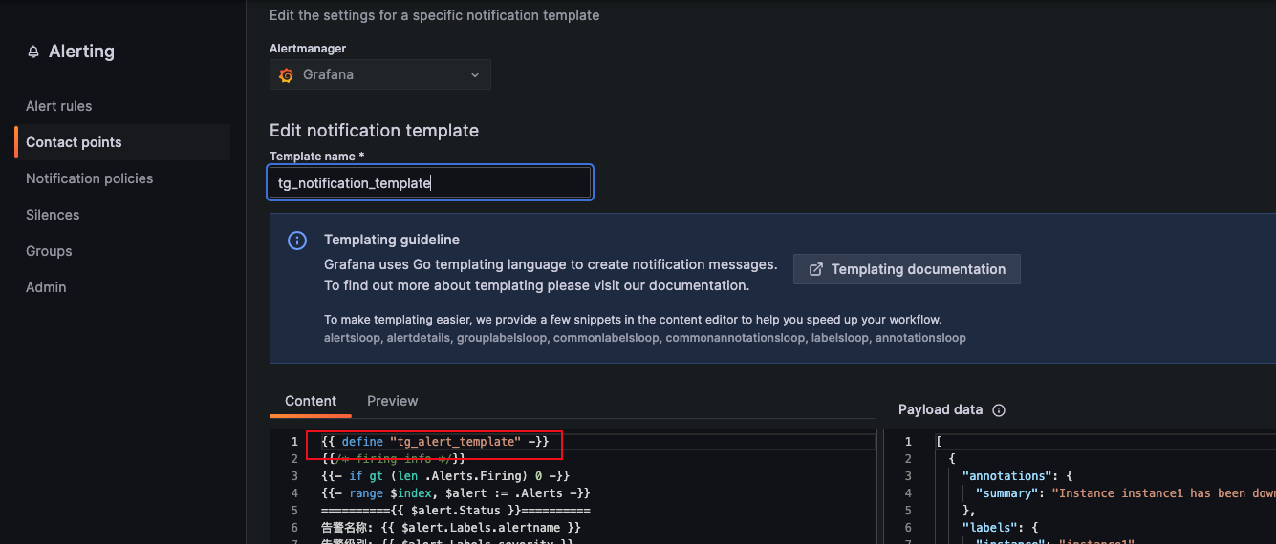The height and width of the screenshot is (544, 1276).
Task: Open the Silences section
Action: (53, 215)
